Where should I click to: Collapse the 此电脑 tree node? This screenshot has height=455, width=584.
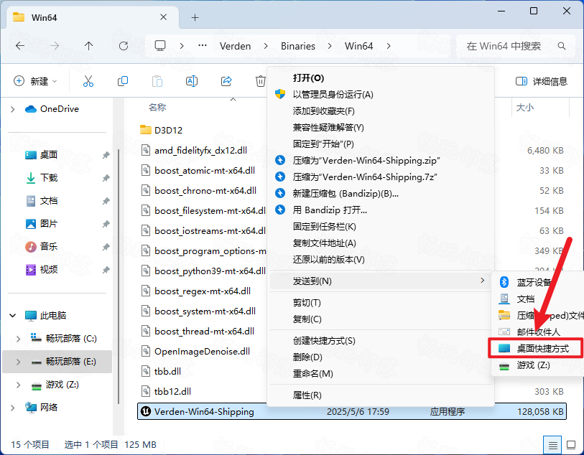point(13,316)
